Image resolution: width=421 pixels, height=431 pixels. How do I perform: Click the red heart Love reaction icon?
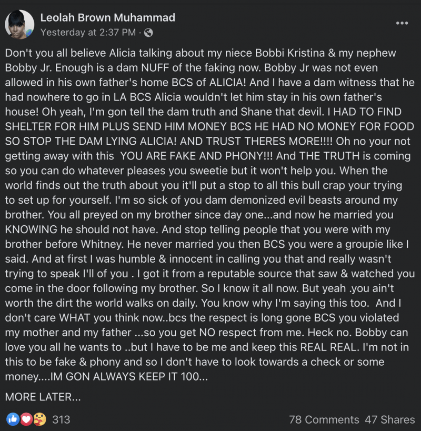(26, 419)
